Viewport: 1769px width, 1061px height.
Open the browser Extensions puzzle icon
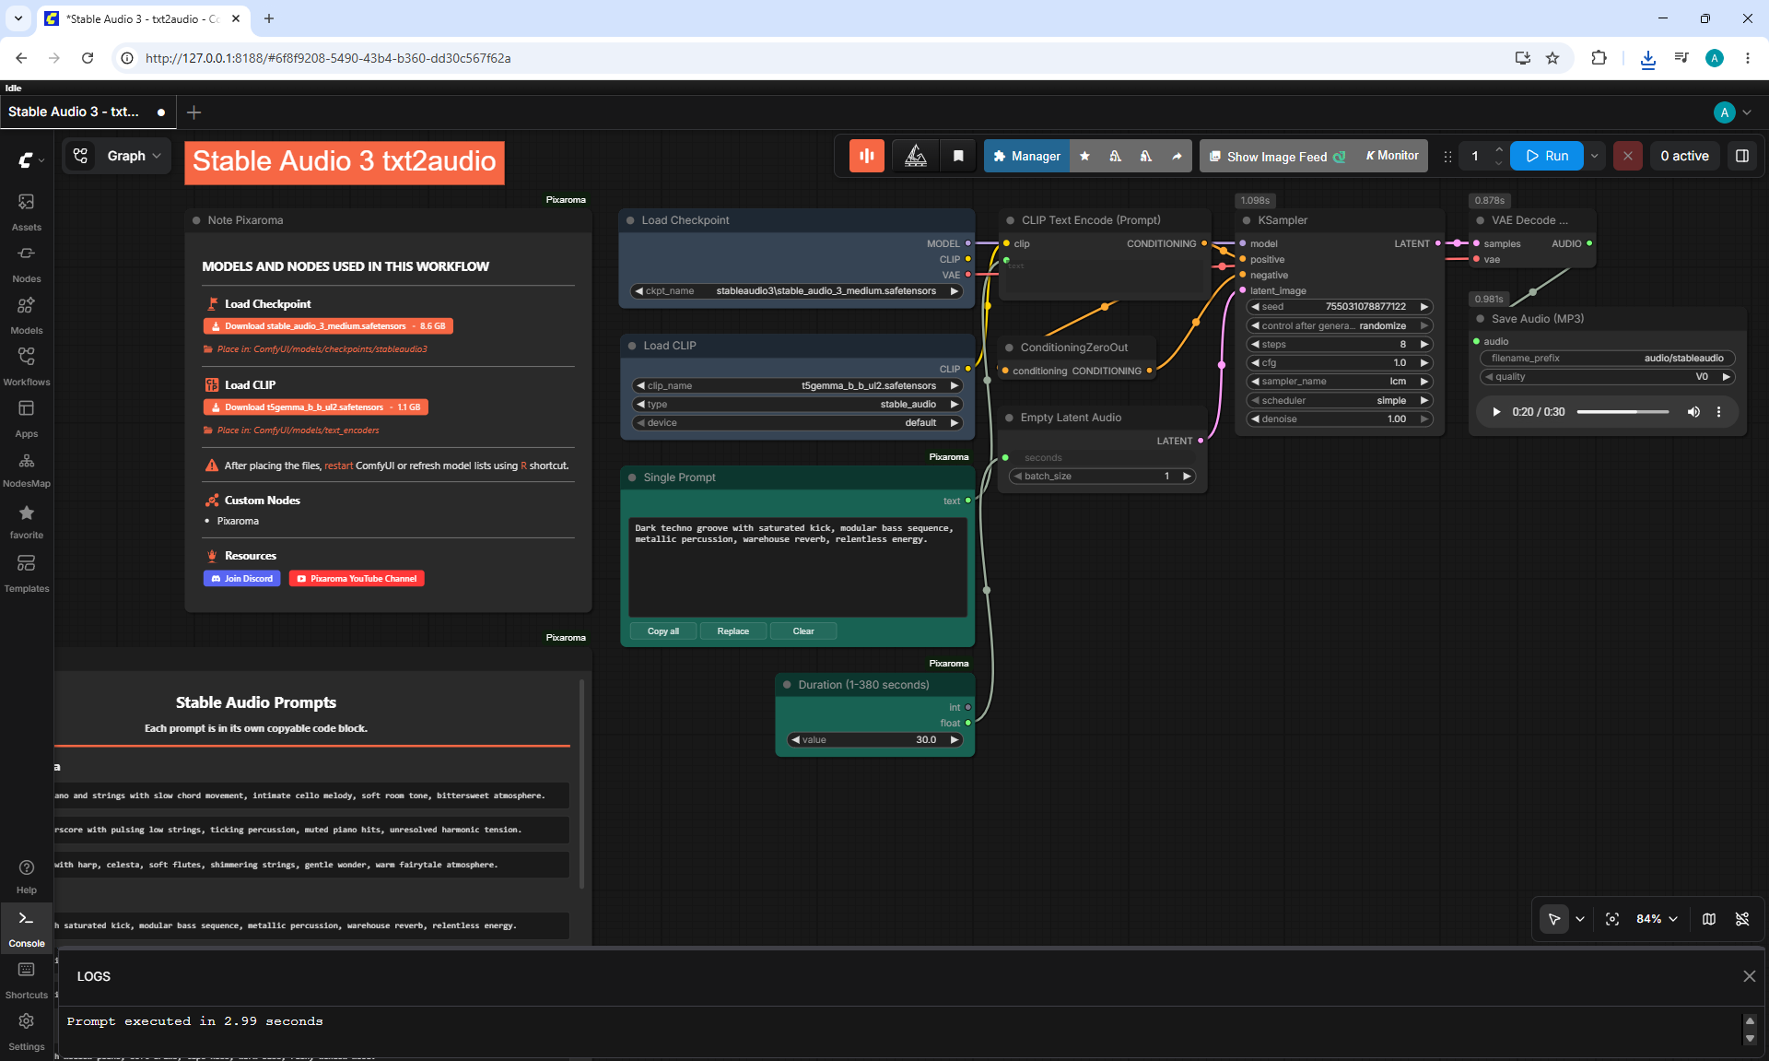coord(1599,58)
